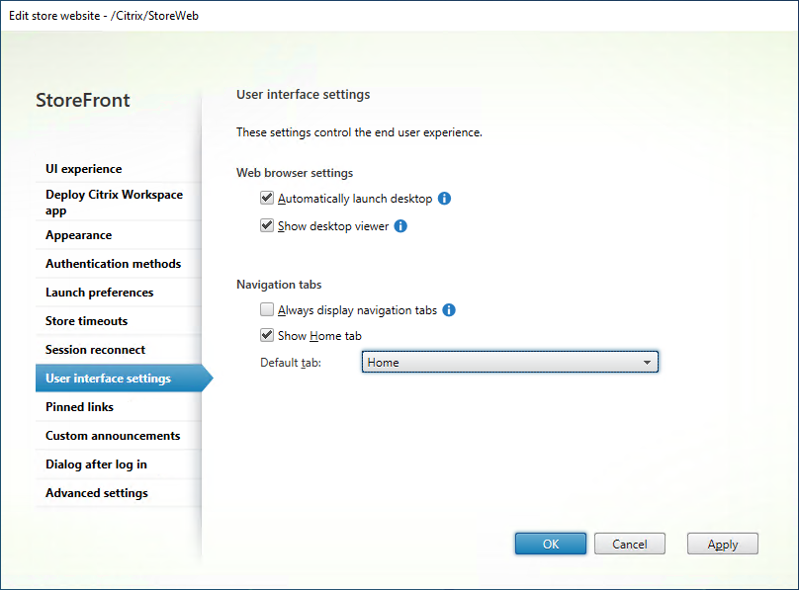The height and width of the screenshot is (590, 799).
Task: Disable Automatically launch desktop
Action: tap(266, 198)
